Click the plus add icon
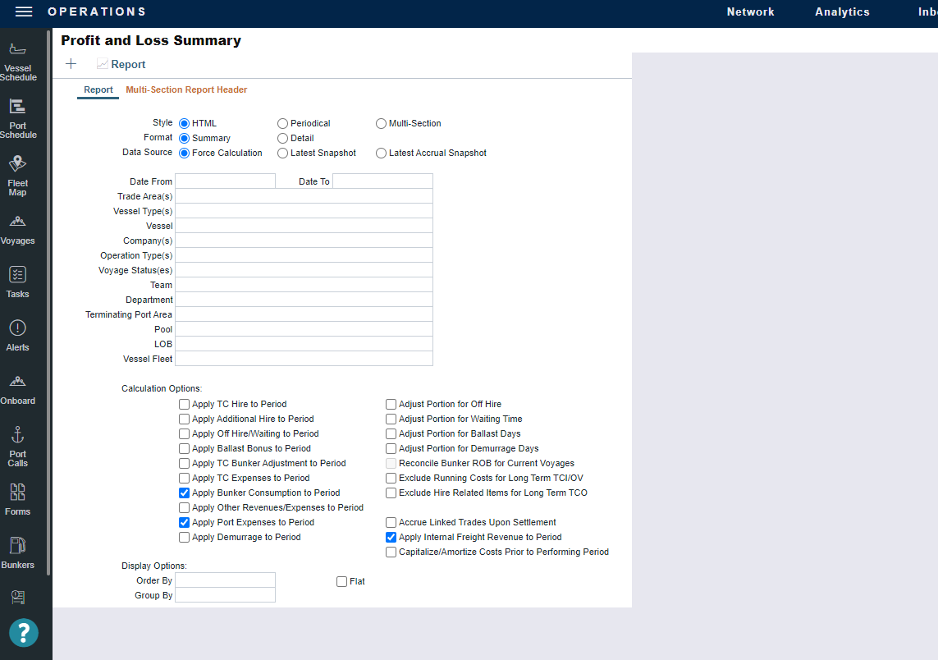This screenshot has height=660, width=938. coord(71,64)
